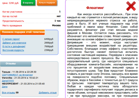Click the Место проведения label
The width and height of the screenshot is (139, 98).
point(12,26)
